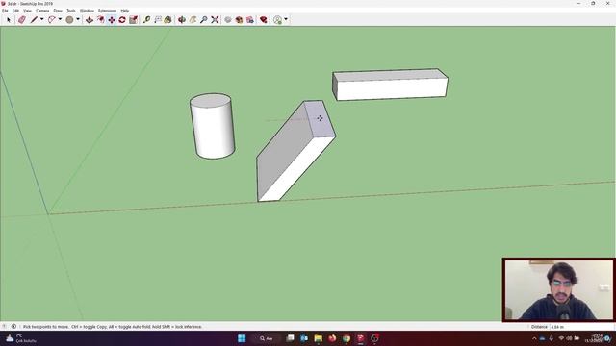The width and height of the screenshot is (616, 346).
Task: Activate the Tape Measure tool
Action: click(146, 19)
